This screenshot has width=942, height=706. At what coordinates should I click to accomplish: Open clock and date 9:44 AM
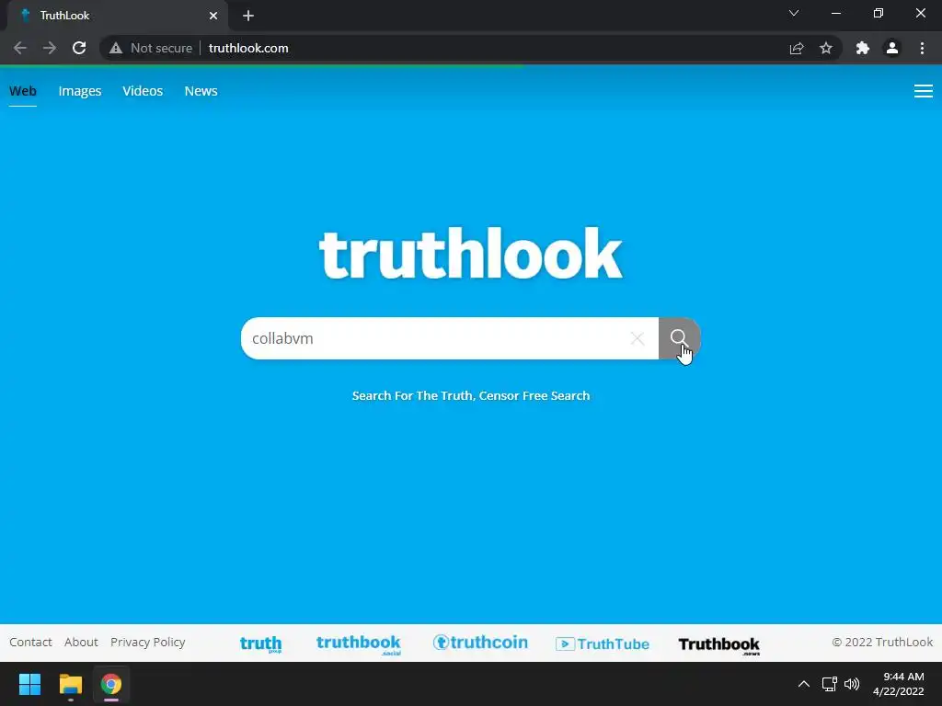(898, 684)
